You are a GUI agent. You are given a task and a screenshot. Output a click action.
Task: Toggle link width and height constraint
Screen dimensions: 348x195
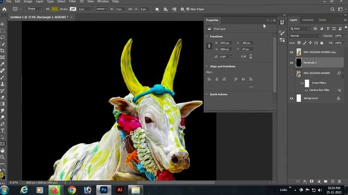tap(209, 46)
